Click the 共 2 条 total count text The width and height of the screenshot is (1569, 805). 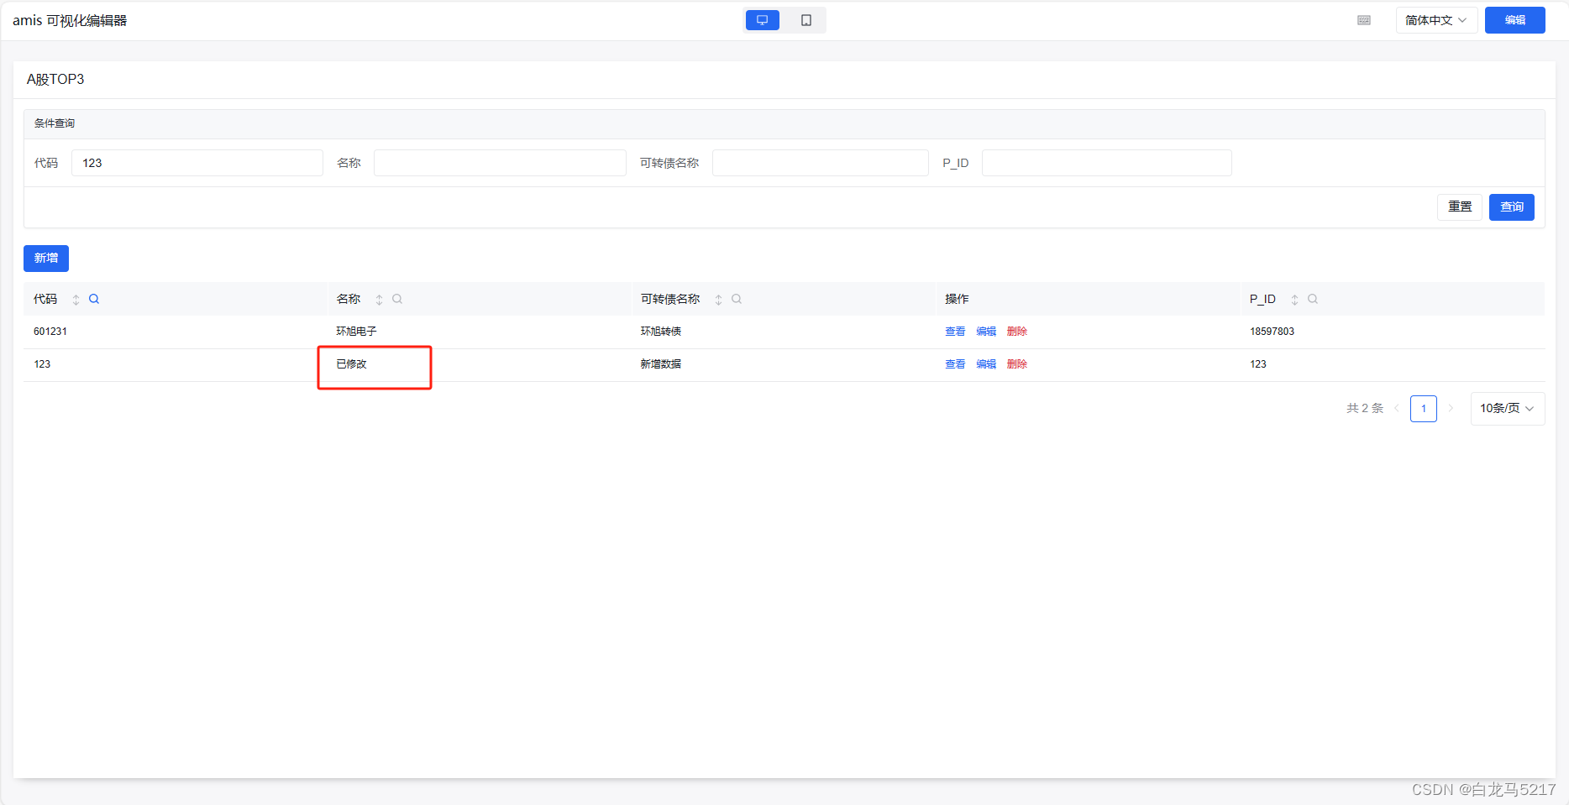click(x=1365, y=409)
